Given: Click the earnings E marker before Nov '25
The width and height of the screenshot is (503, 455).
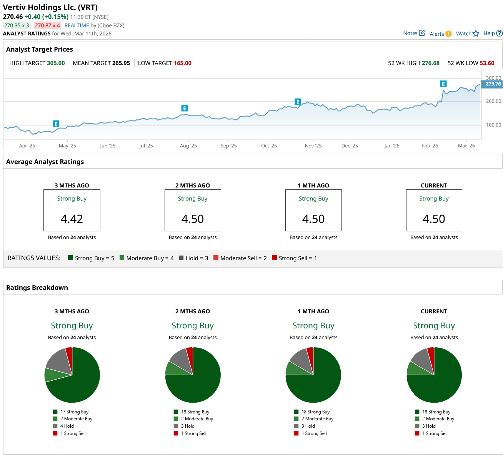Looking at the screenshot, I should click(x=298, y=102).
